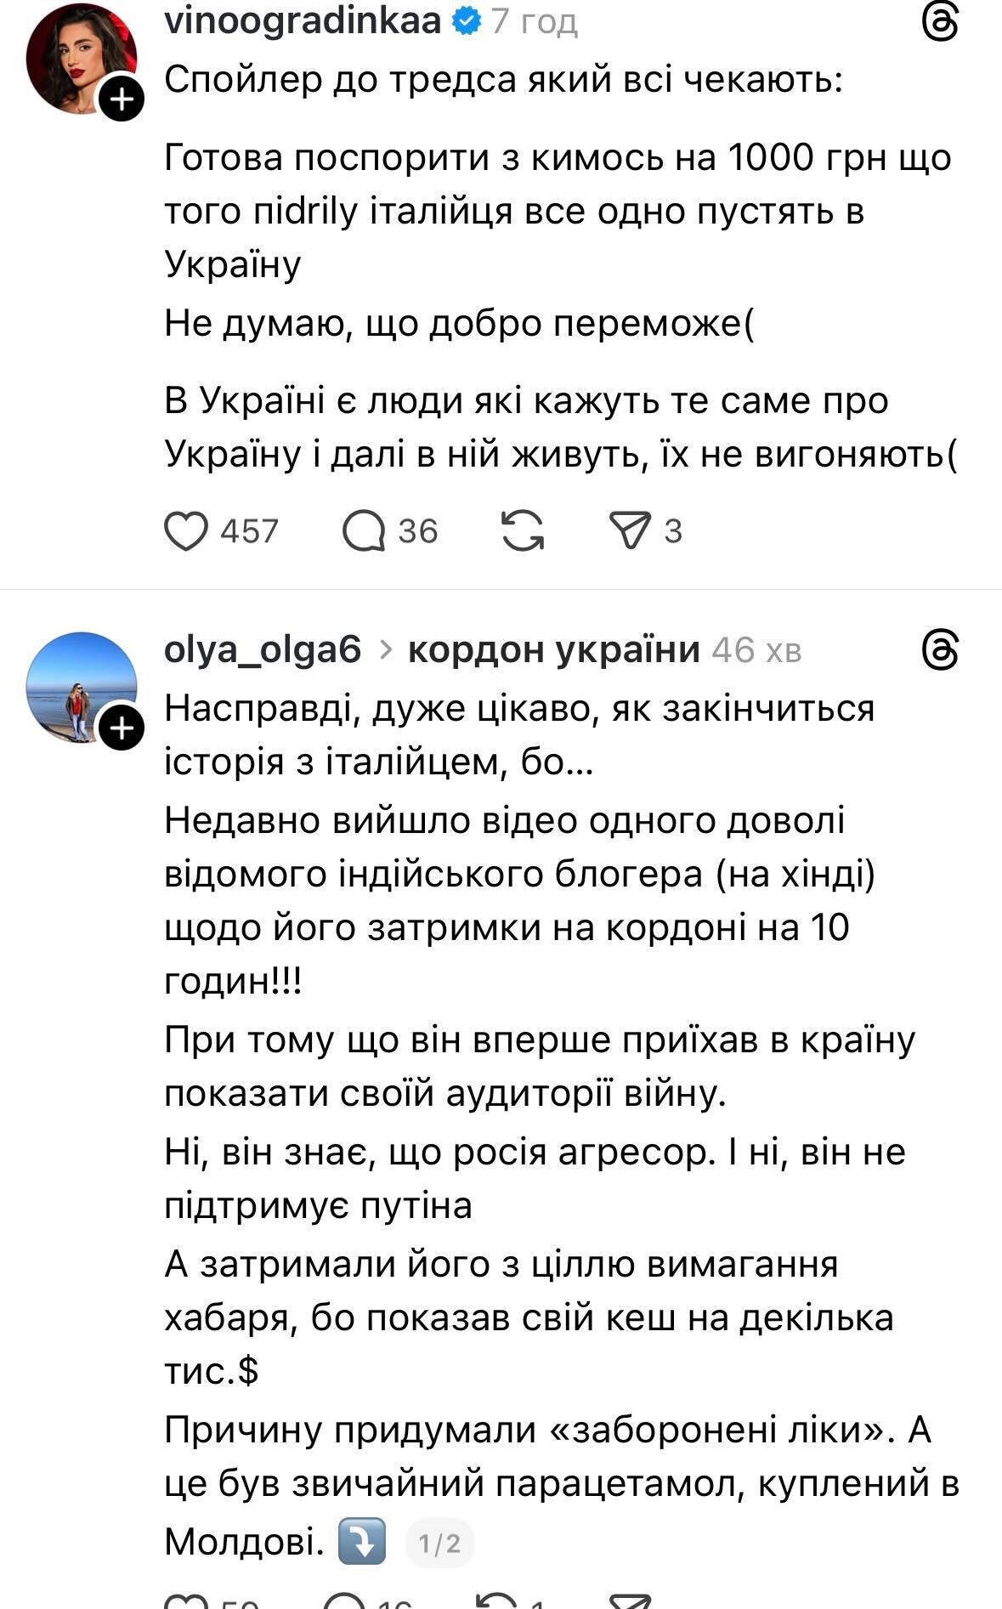
Task: Share vinoogradinkaa's post via send icon
Action: coord(630,531)
